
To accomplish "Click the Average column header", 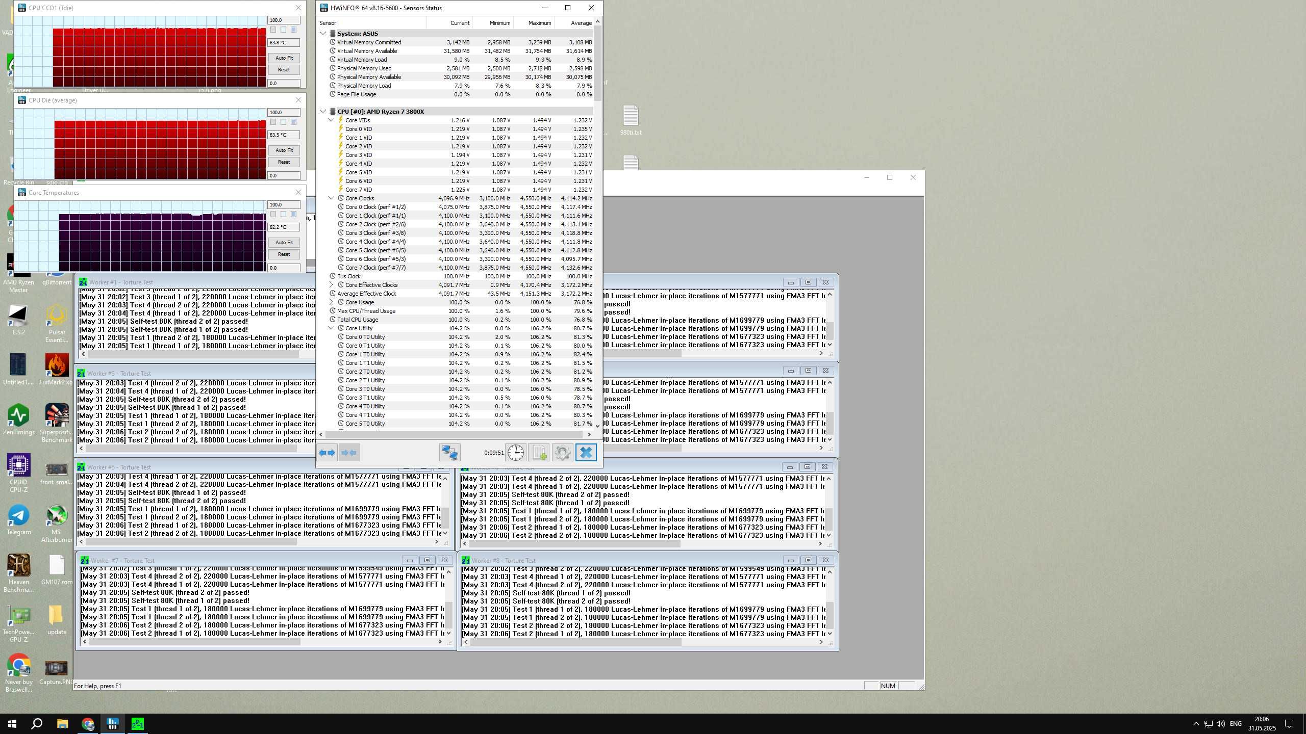I will 574,23.
